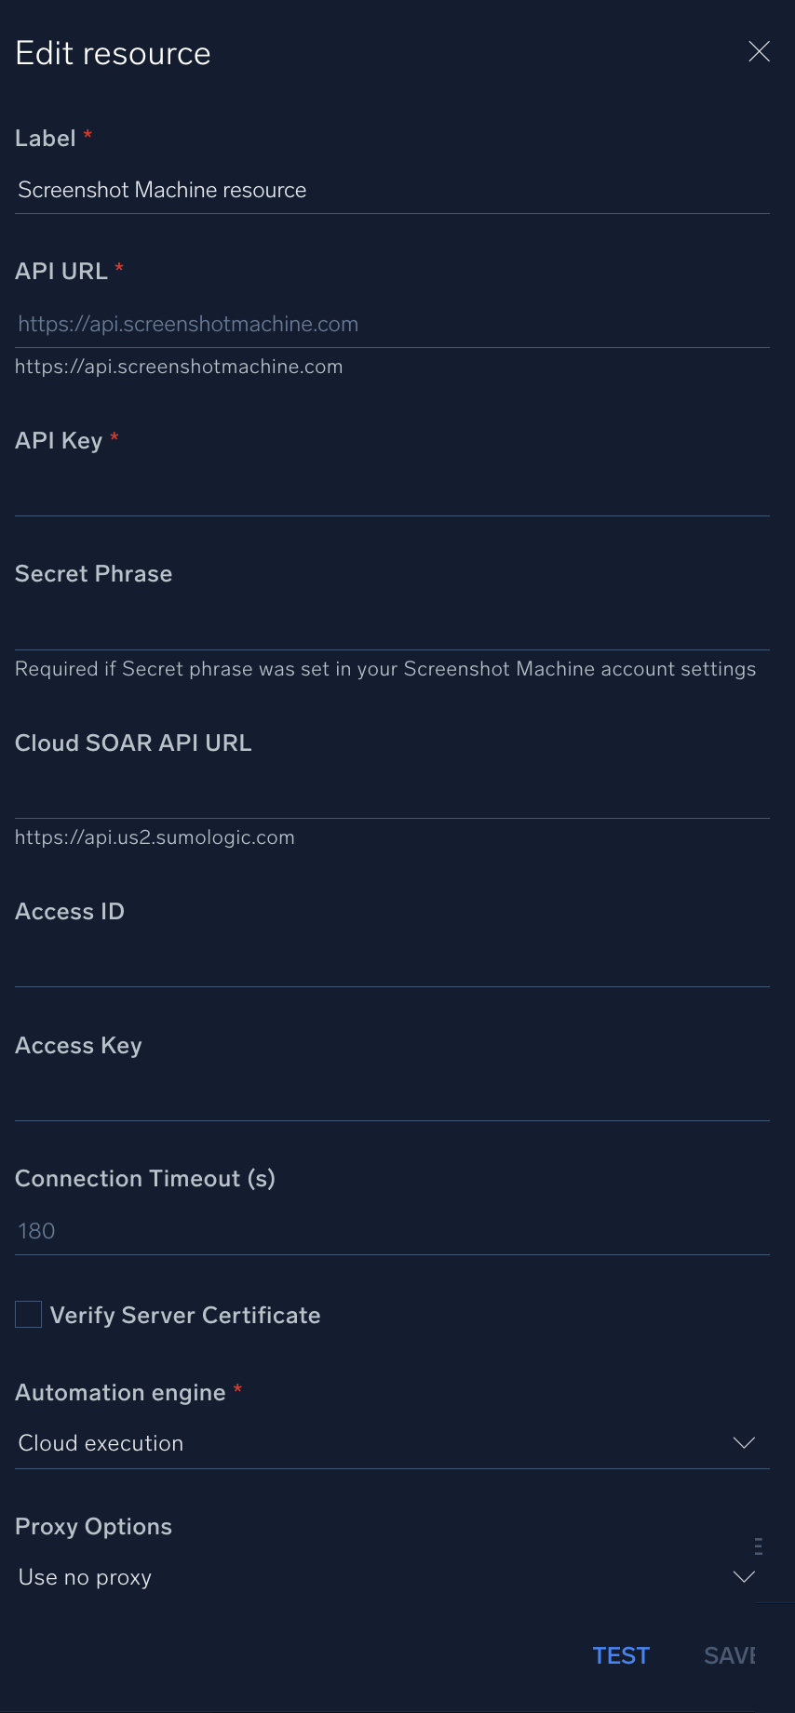Viewport: 795px width, 1713px height.
Task: Close the Edit resource dialog
Action: coord(759,51)
